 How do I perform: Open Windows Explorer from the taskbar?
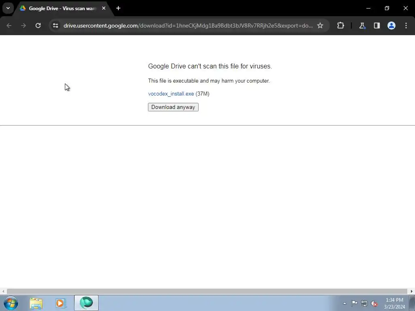(36, 303)
